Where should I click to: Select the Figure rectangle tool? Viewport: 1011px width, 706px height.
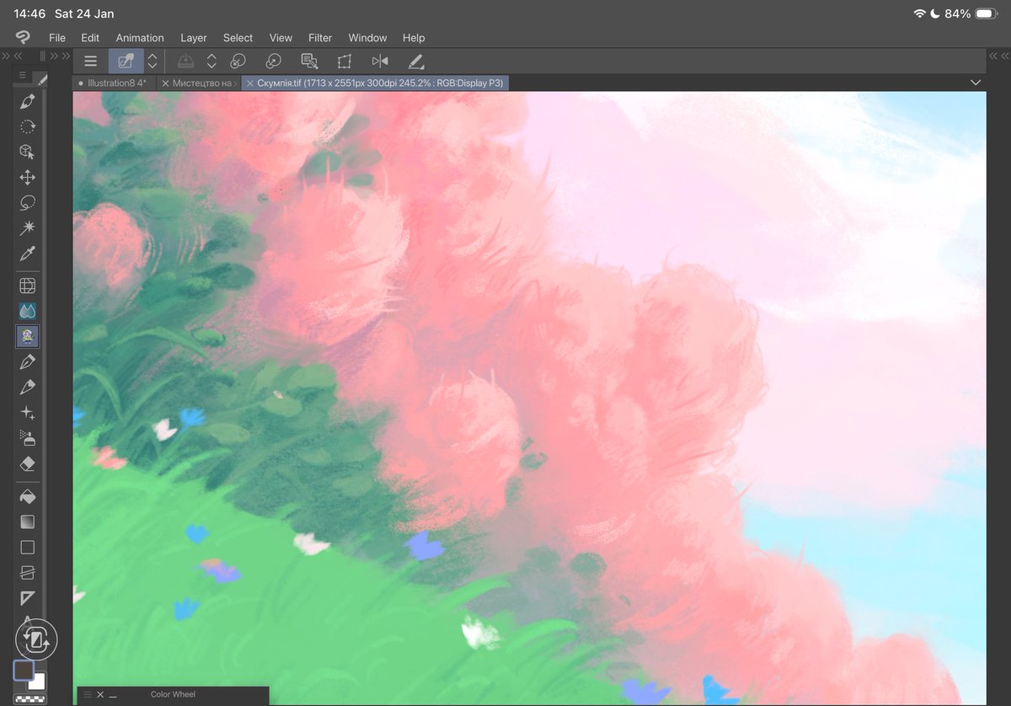point(27,548)
